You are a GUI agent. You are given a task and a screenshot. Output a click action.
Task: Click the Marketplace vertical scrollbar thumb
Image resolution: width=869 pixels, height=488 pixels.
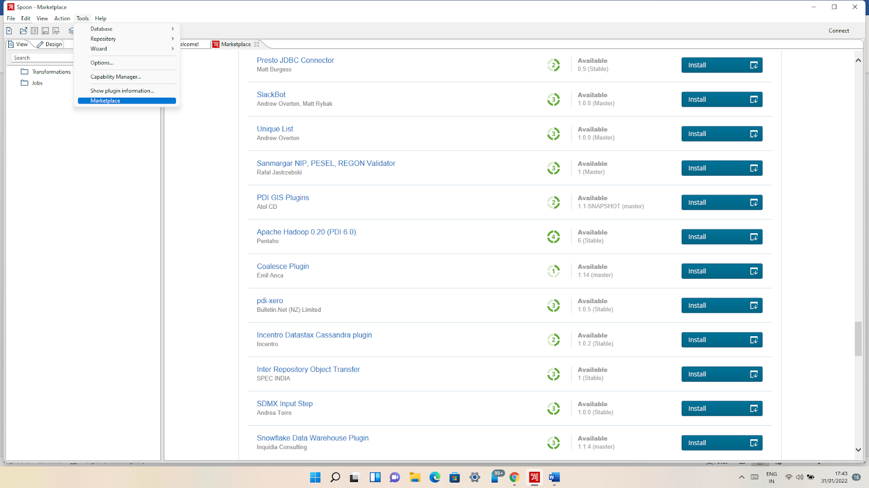(858, 339)
